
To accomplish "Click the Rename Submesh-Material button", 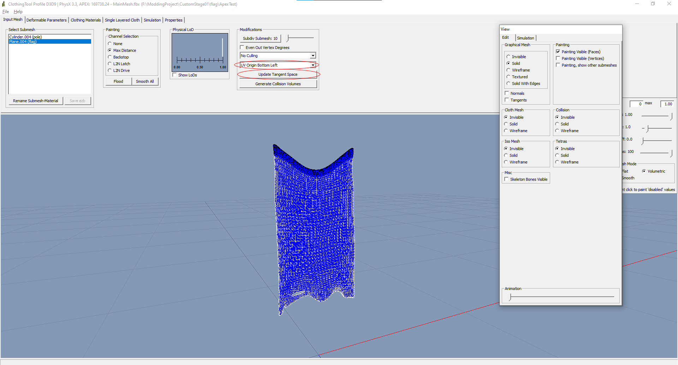I will 36,101.
